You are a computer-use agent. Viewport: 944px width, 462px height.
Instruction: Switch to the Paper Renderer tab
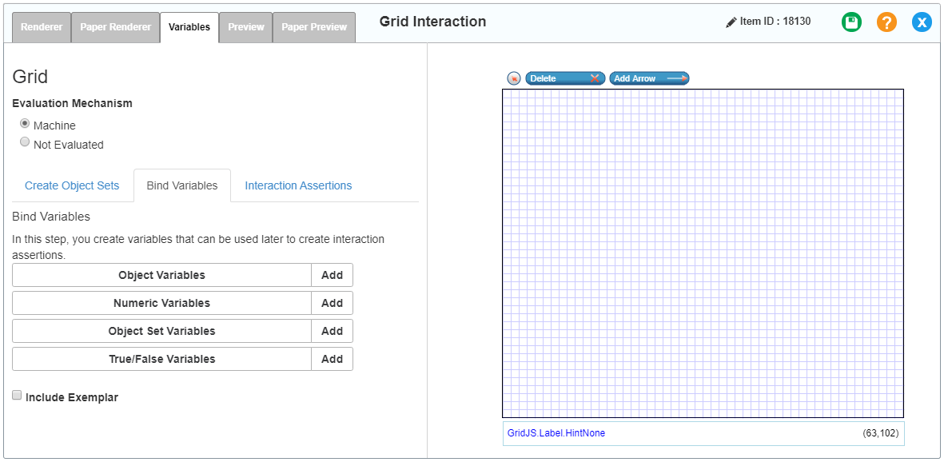tap(116, 27)
